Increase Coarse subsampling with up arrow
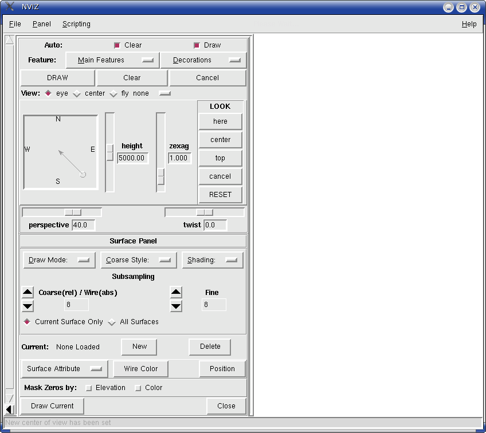Screen dimensions: 486x433 pyautogui.click(x=28, y=292)
